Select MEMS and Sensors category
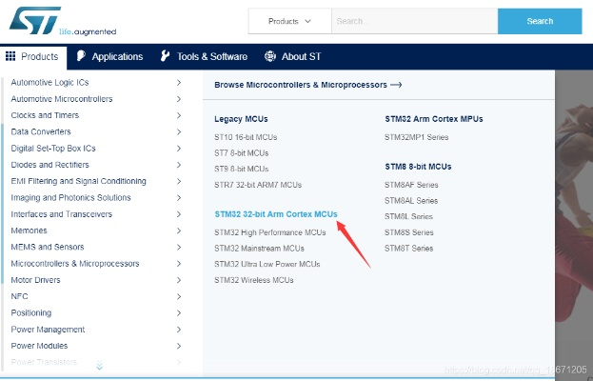593x381 pixels. click(x=47, y=247)
